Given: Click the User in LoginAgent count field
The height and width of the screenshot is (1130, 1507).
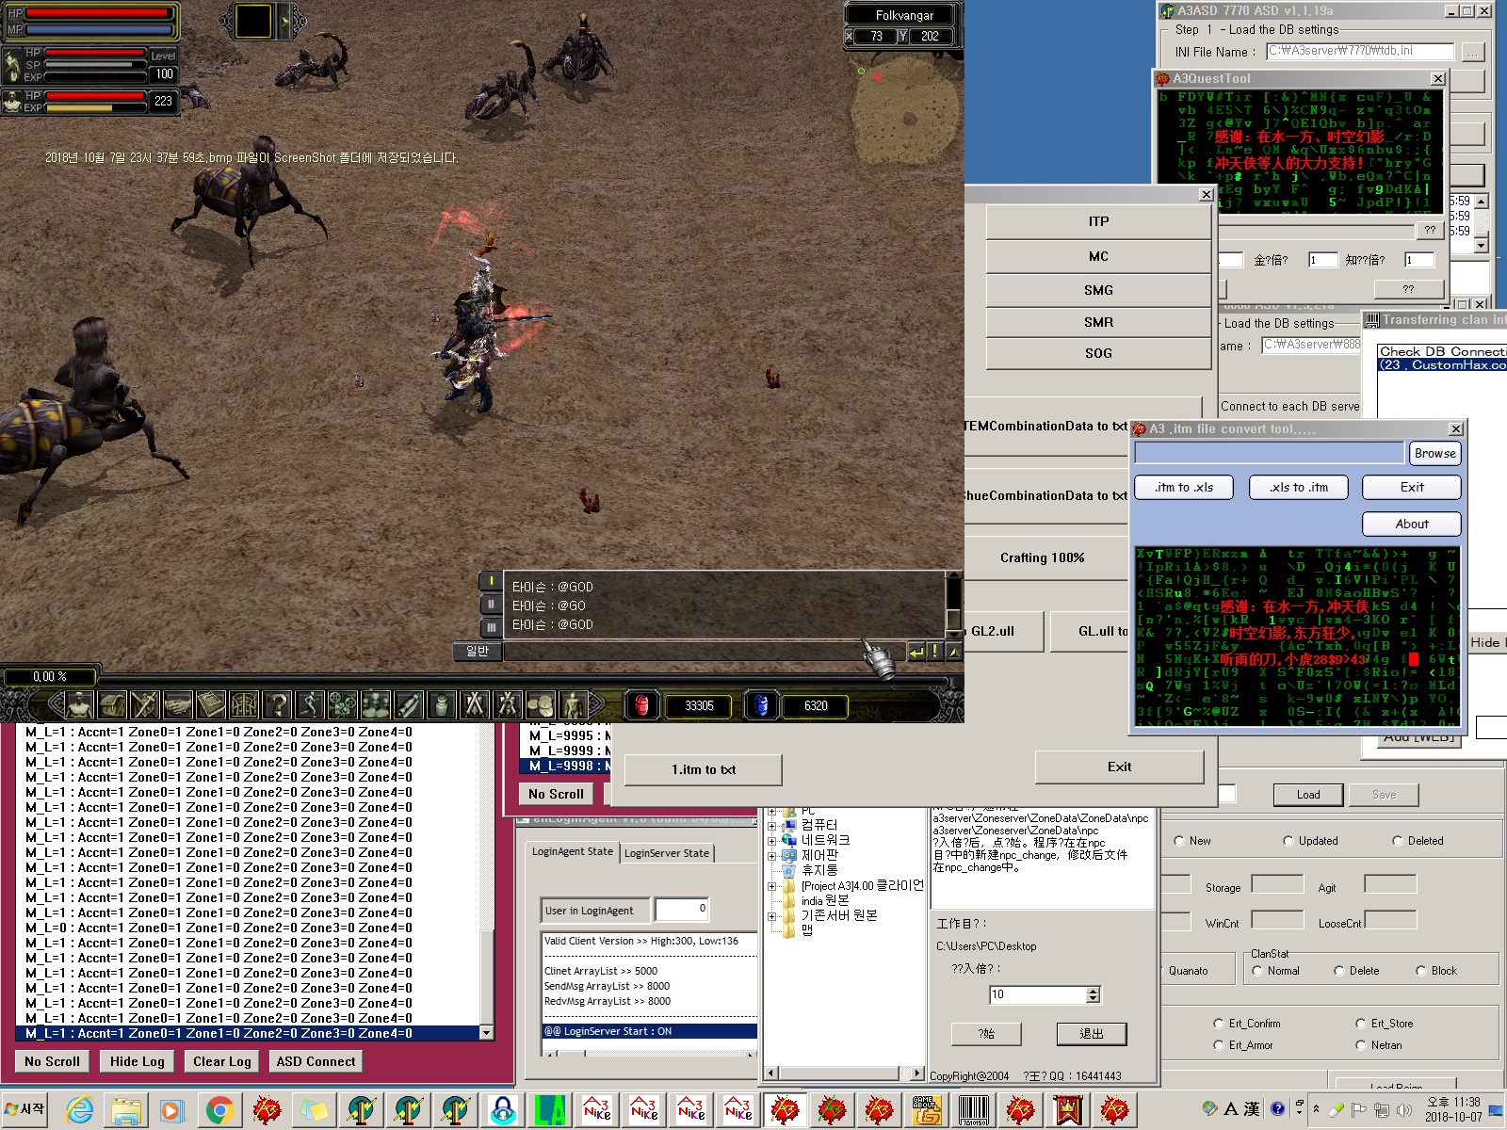Looking at the screenshot, I should 681,910.
